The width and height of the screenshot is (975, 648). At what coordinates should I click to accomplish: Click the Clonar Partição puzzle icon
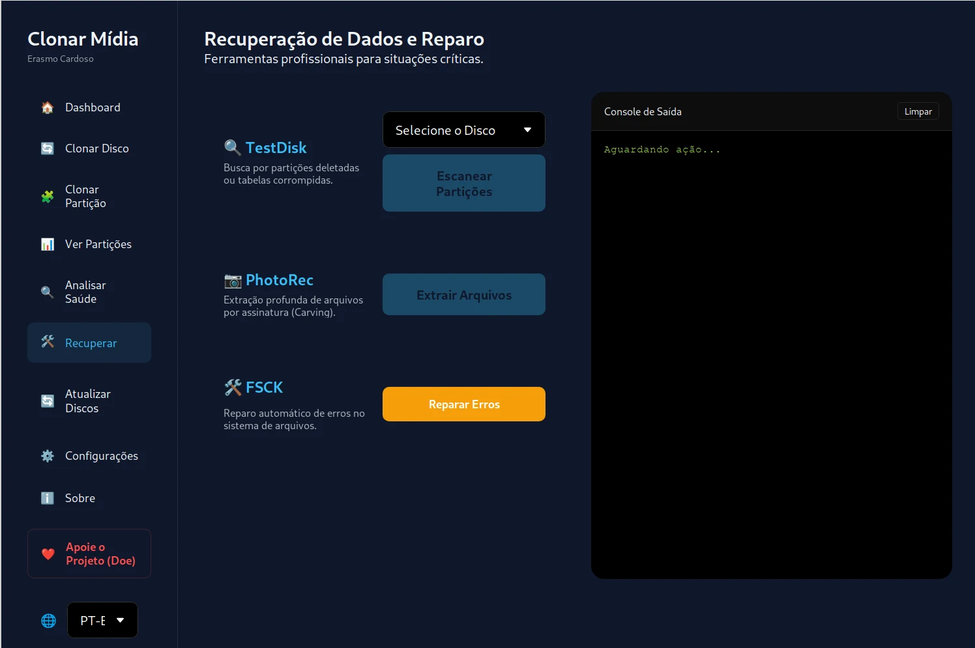point(48,196)
